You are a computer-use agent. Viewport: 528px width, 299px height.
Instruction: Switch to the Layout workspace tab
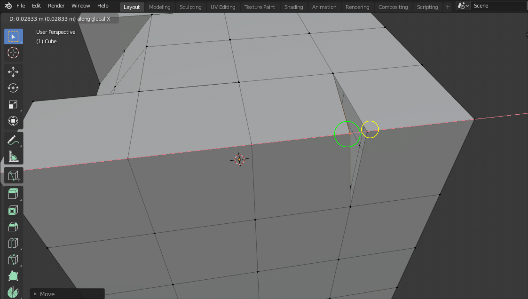pyautogui.click(x=132, y=7)
